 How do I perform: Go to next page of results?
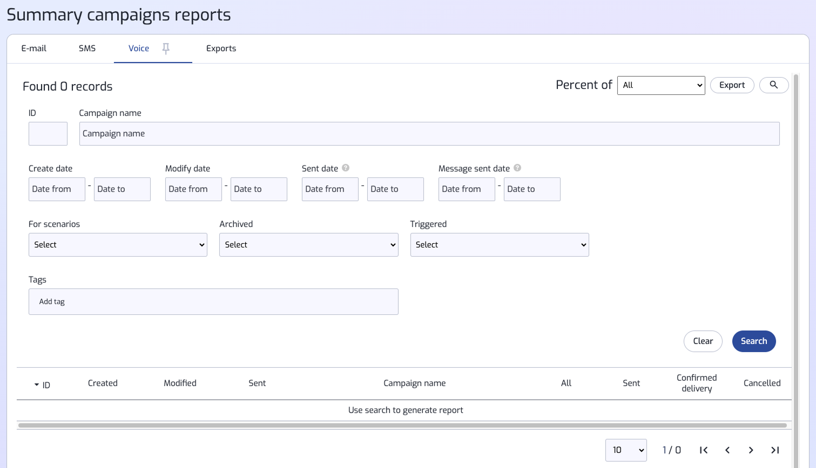point(751,450)
